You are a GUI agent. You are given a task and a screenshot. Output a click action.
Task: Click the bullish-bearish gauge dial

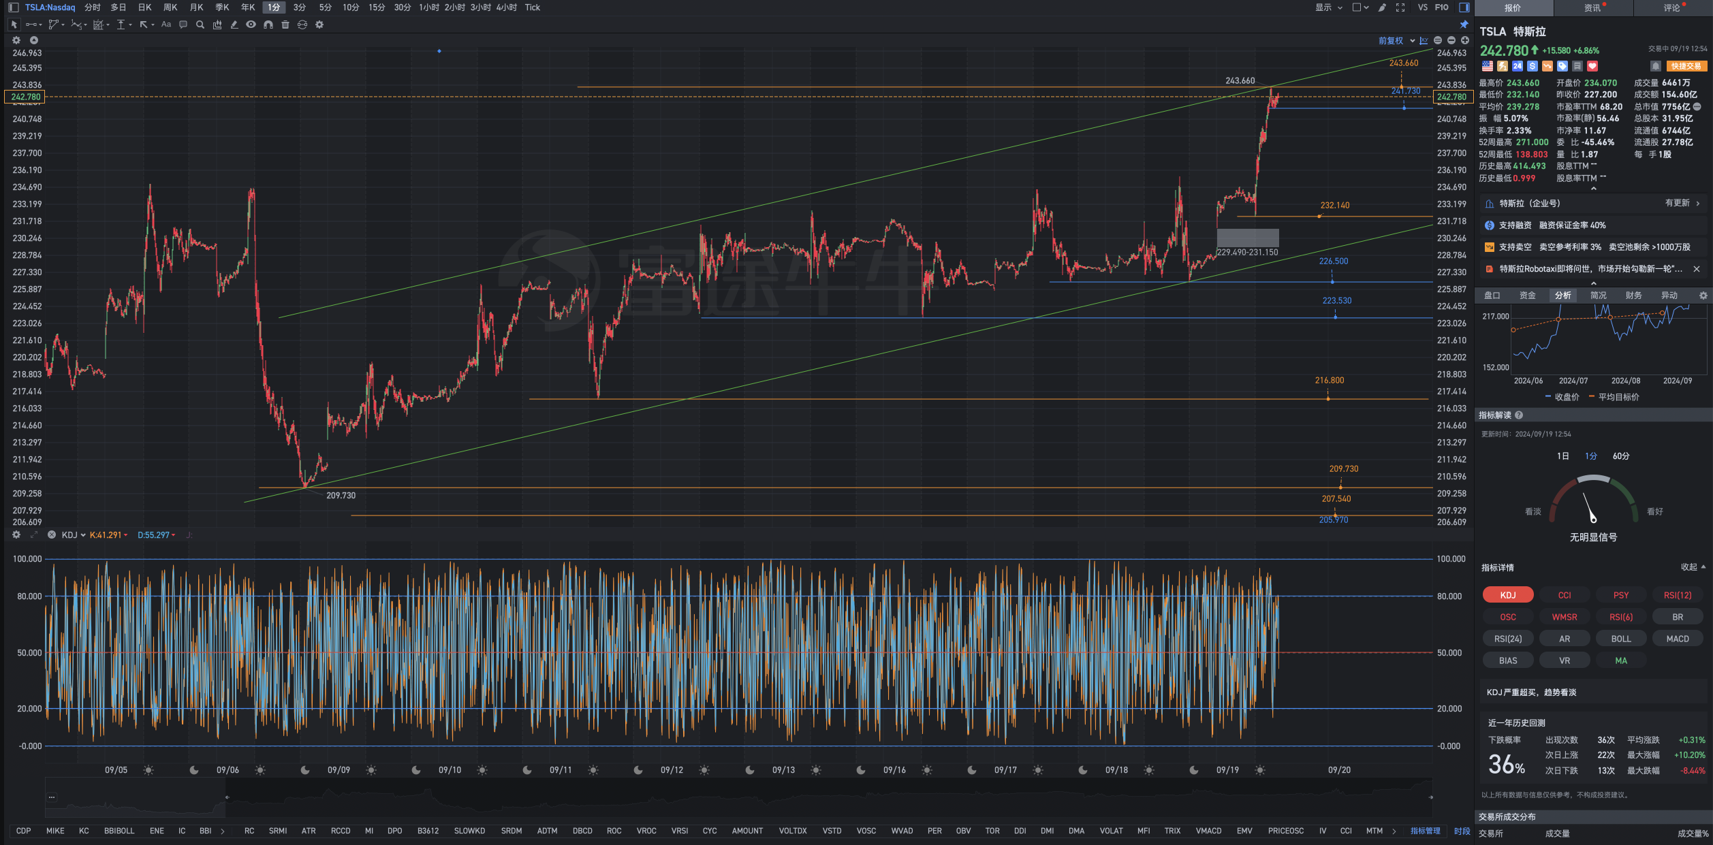click(1593, 500)
